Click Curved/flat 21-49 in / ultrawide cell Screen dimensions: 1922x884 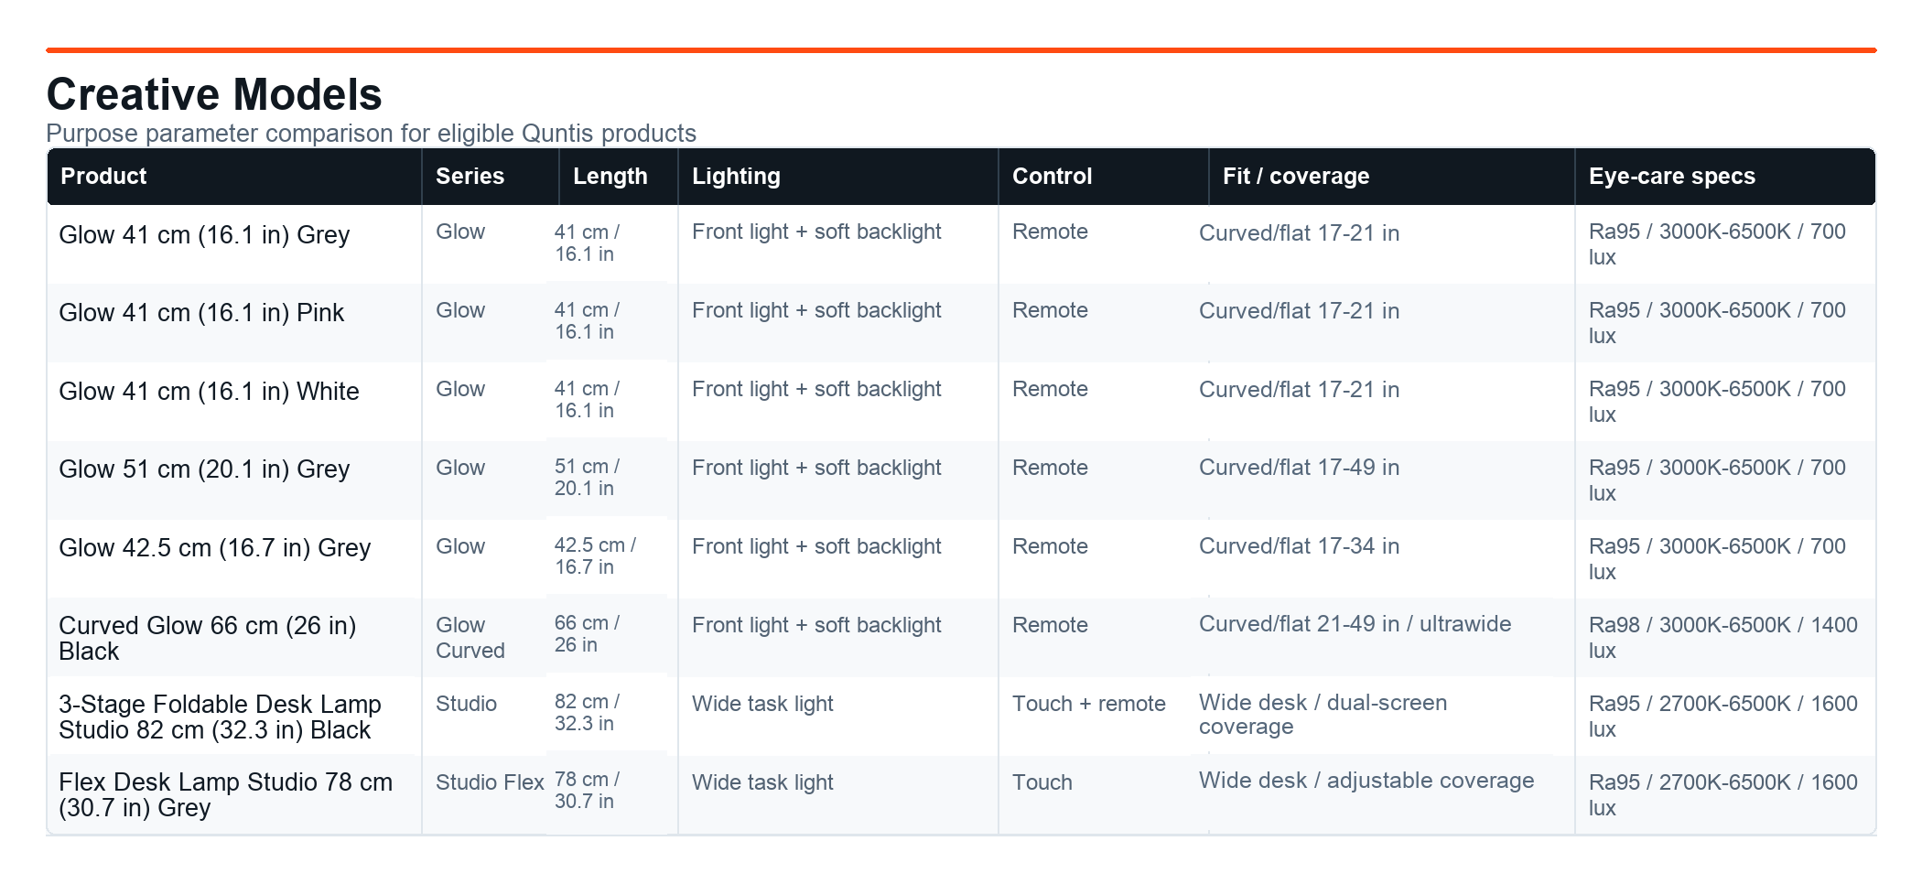click(1355, 624)
